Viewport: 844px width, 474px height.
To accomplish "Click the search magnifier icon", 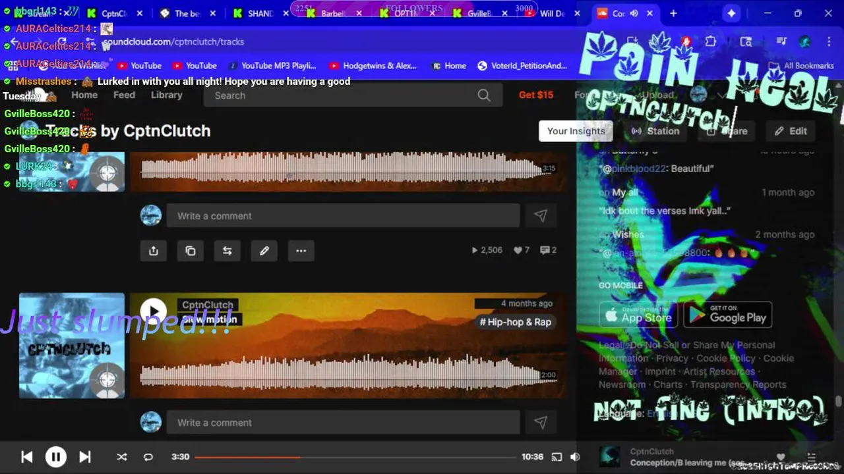I will pos(484,95).
